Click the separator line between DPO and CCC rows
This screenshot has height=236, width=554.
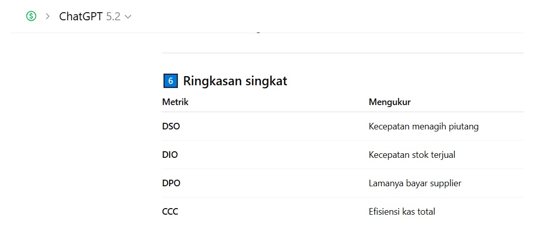pyautogui.click(x=342, y=197)
